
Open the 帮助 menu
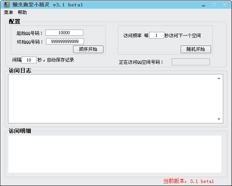[x=22, y=13]
